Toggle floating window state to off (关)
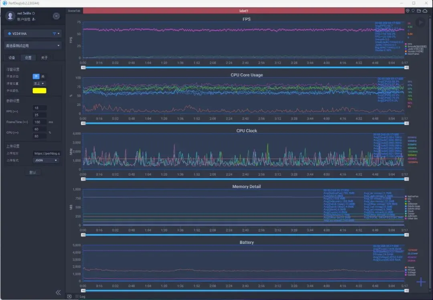The width and height of the screenshot is (433, 300). [x=43, y=77]
